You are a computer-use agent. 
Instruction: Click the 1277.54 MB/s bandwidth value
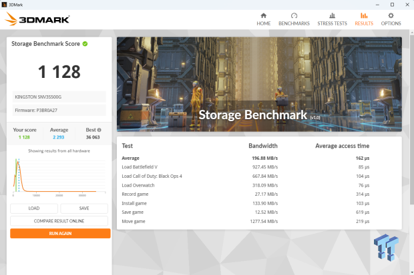264,222
